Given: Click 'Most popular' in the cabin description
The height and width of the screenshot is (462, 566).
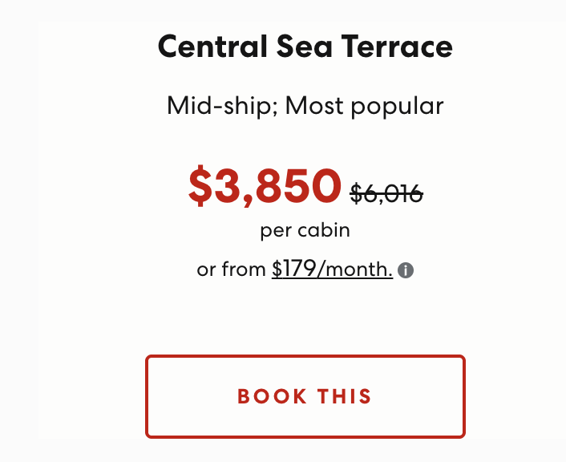Looking at the screenshot, I should (364, 106).
